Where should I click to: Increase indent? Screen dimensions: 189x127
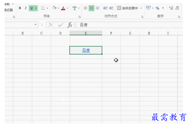111,8
